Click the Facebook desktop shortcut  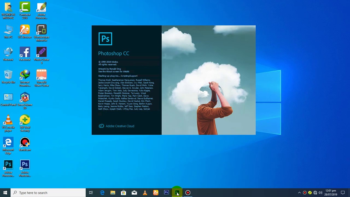pos(25,54)
